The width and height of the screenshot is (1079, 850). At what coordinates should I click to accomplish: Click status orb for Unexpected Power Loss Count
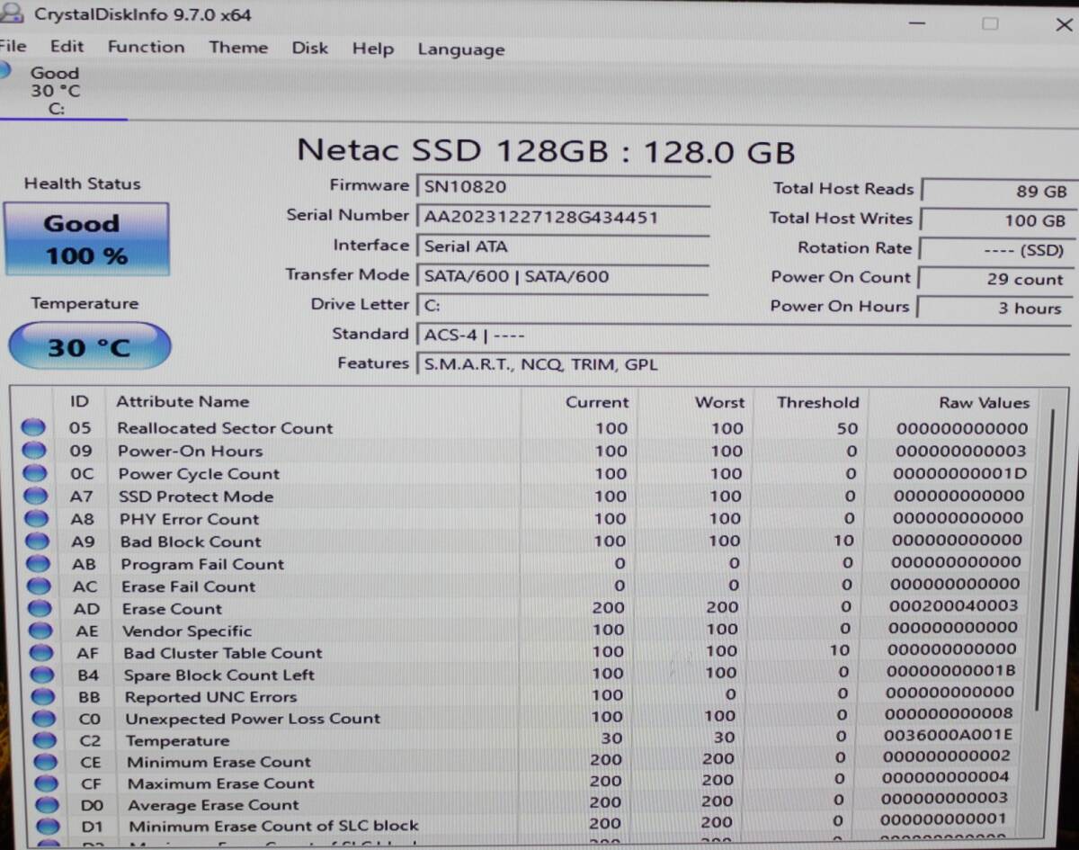(44, 719)
